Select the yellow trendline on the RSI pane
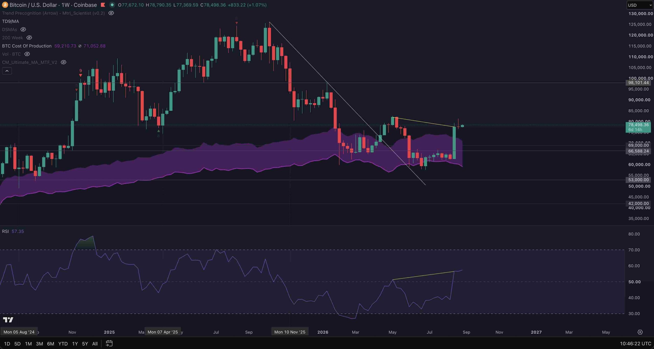 pos(423,275)
